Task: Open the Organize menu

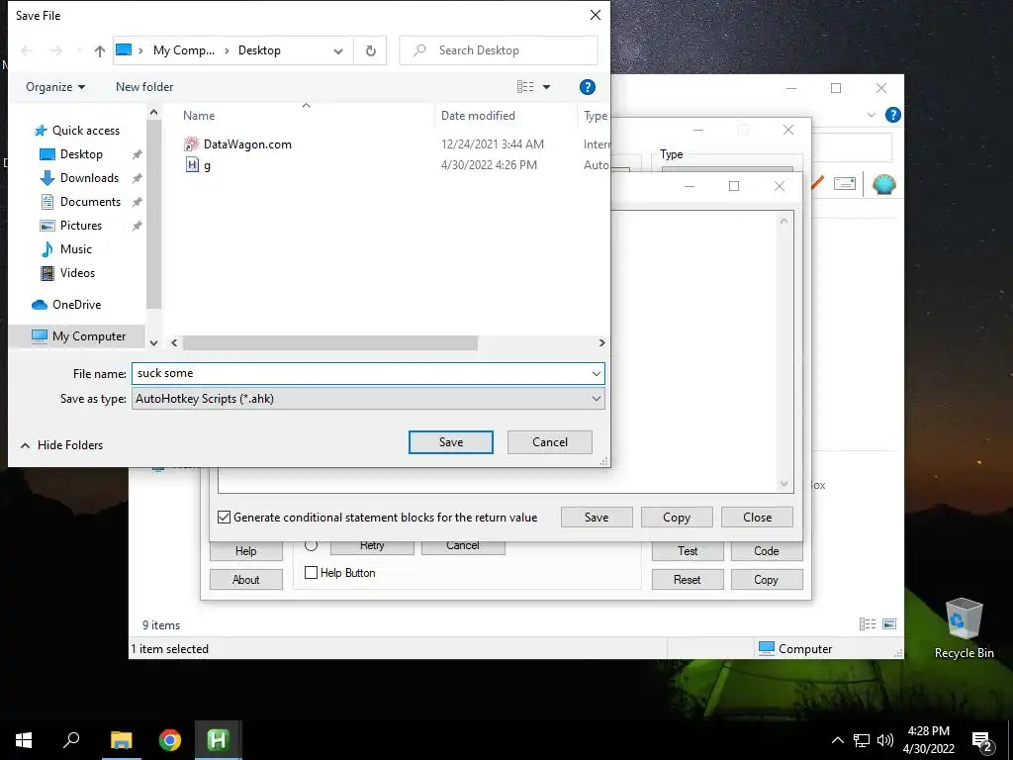Action: 55,87
